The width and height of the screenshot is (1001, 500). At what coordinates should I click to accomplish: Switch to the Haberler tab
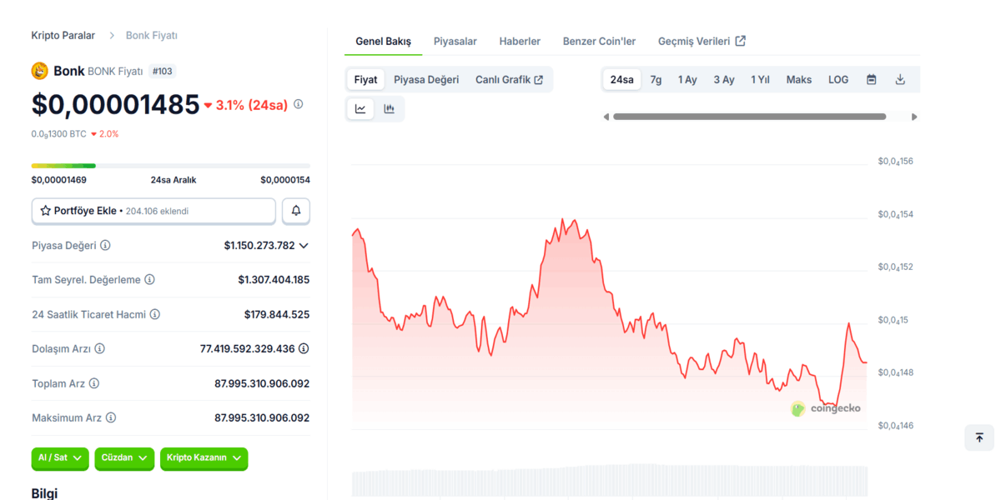point(520,41)
